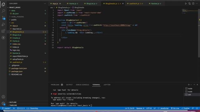The height and width of the screenshot is (112, 200).
Task: Switch to the BlogList.js editor tab
Action: 91,3
